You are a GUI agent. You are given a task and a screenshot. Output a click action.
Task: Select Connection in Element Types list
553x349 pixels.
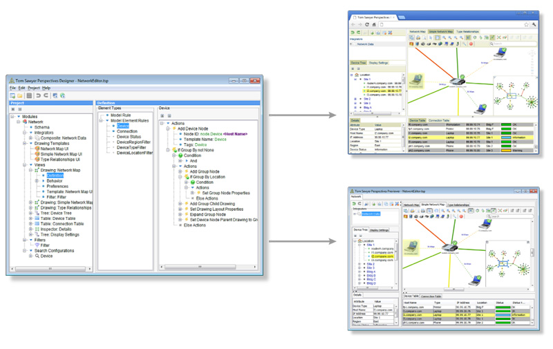pos(127,131)
